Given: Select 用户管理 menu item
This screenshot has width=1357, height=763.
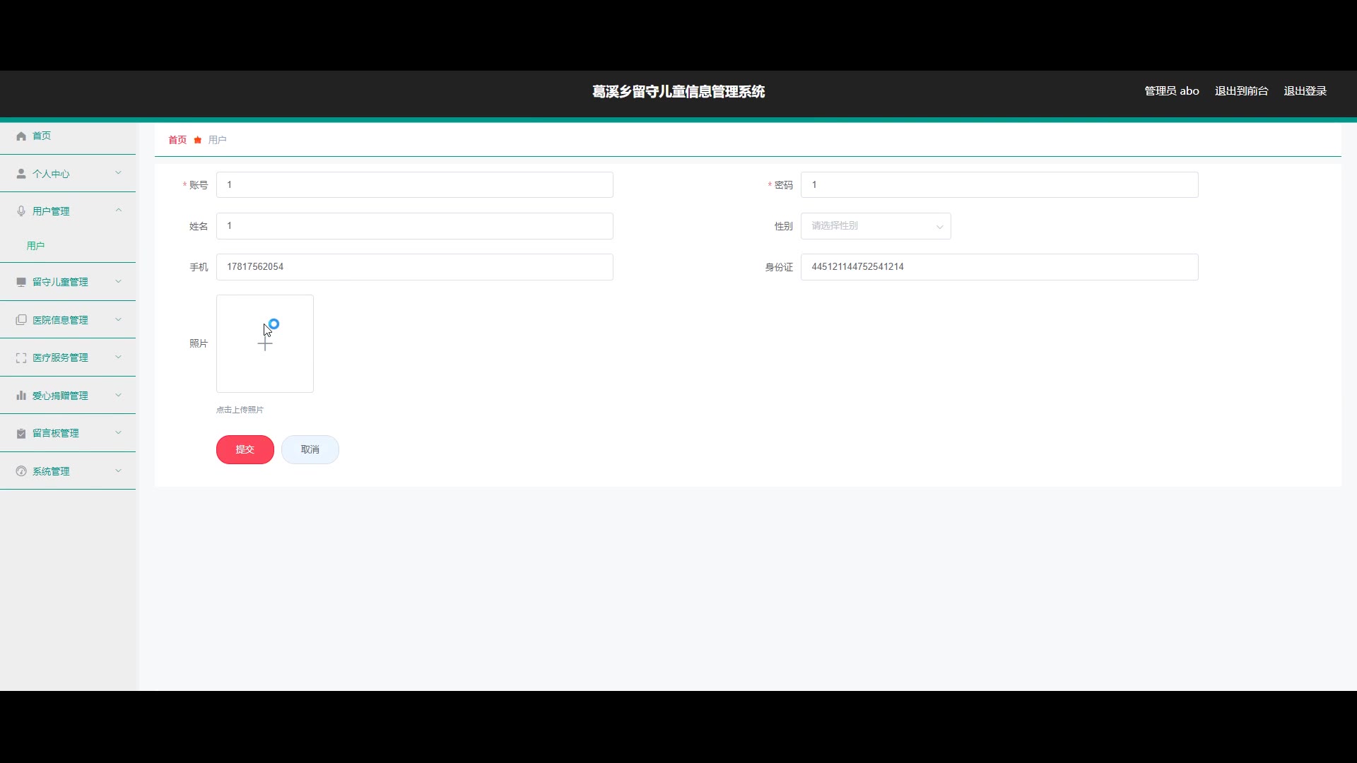Looking at the screenshot, I should point(68,211).
